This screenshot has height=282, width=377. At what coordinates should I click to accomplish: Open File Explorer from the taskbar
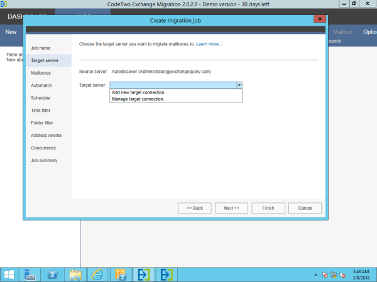75,274
